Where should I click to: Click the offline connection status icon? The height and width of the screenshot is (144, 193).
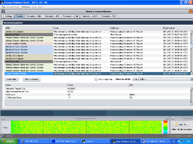[x=2, y=136]
